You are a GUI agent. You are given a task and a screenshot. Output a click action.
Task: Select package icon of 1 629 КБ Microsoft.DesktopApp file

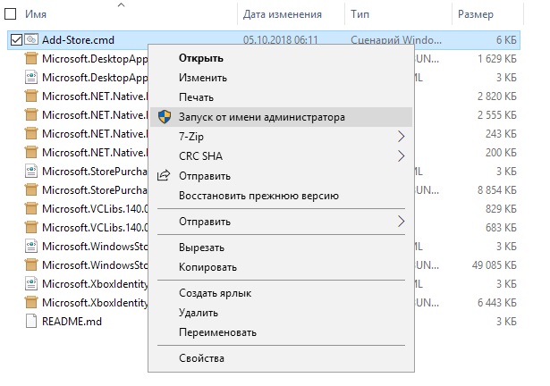[31, 59]
